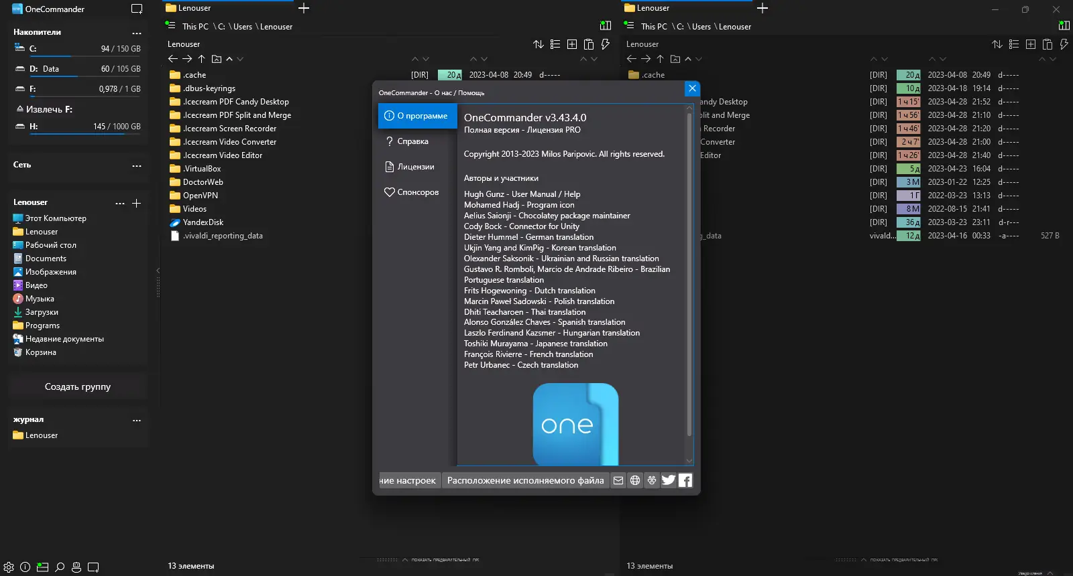Go up one folder in left pane

pyautogui.click(x=201, y=59)
